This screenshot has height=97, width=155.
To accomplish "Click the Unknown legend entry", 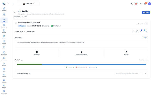I will [x=93, y=67].
